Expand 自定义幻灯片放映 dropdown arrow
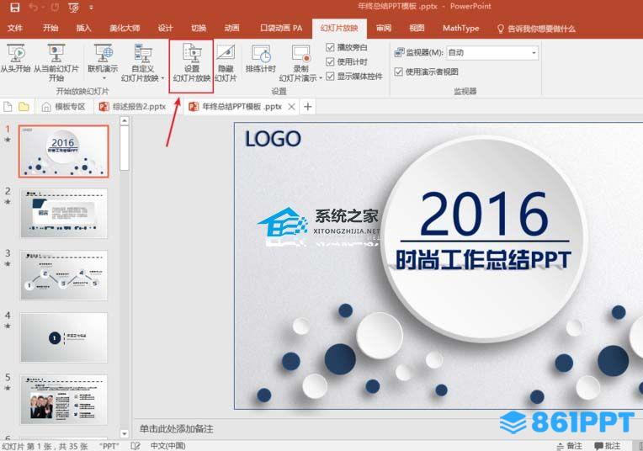The height and width of the screenshot is (451, 643). (162, 78)
